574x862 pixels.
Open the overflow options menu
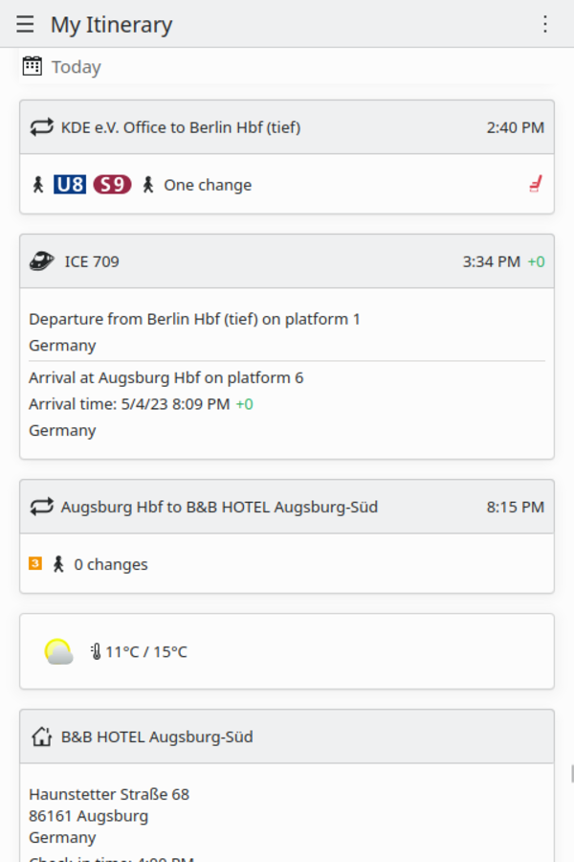click(x=545, y=24)
